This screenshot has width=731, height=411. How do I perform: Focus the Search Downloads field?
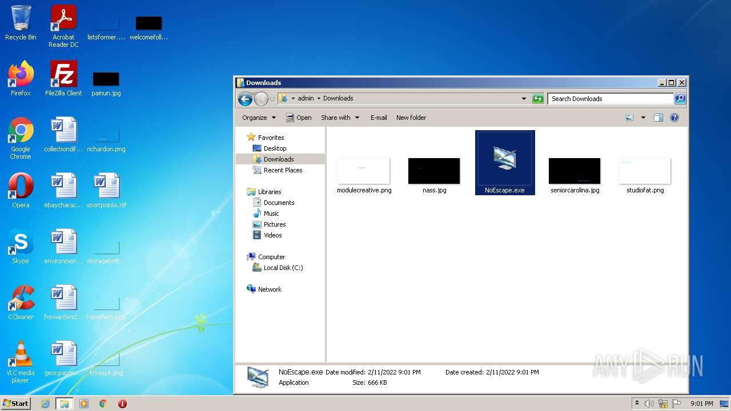pos(610,99)
